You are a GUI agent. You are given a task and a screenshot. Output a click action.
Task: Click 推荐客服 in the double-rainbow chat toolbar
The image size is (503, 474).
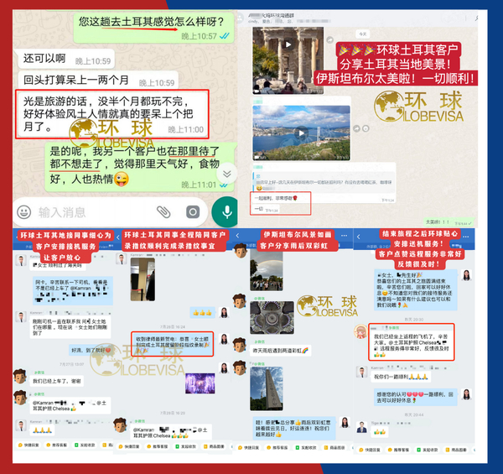point(277,448)
